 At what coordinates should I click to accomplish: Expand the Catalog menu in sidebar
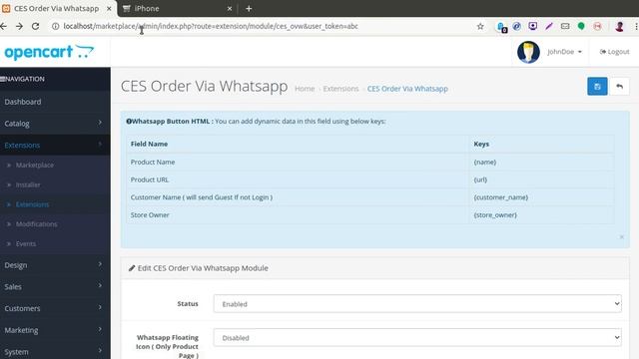pyautogui.click(x=55, y=124)
